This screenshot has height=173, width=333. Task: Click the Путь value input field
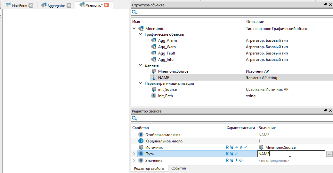point(291,154)
